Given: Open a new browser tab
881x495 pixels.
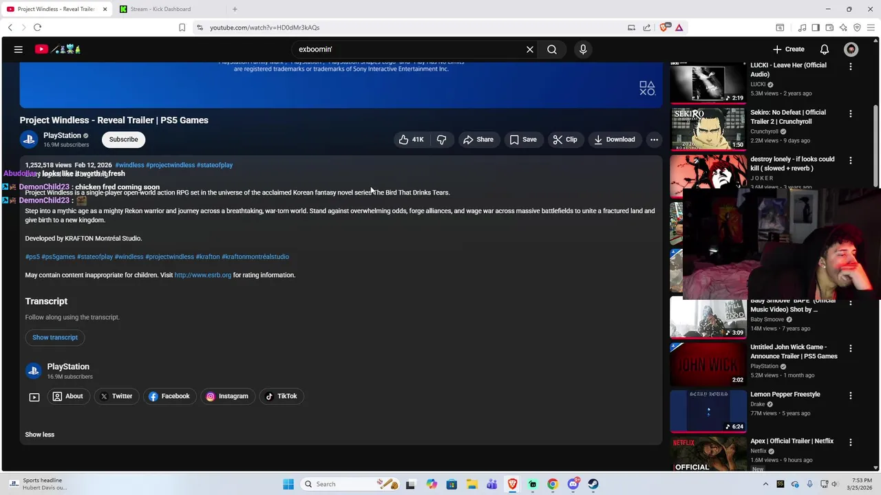Looking at the screenshot, I should pyautogui.click(x=235, y=9).
